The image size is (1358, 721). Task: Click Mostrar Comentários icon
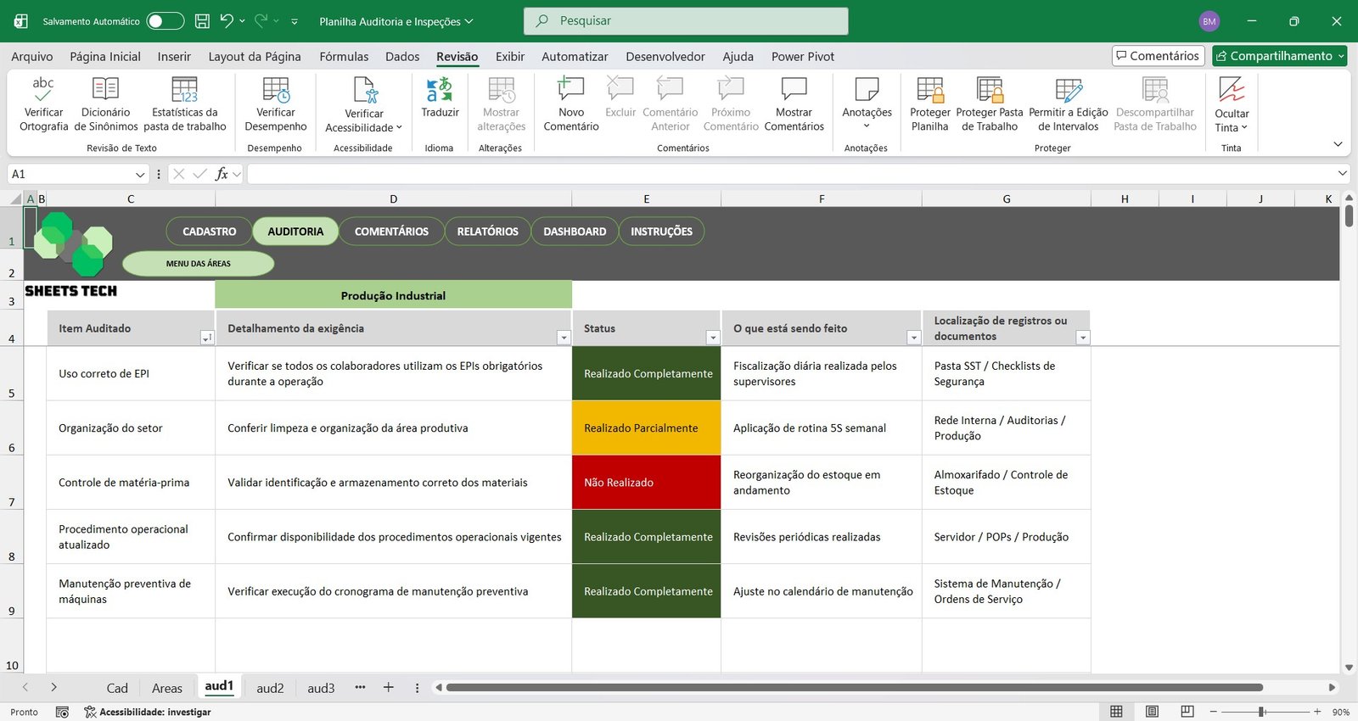794,89
